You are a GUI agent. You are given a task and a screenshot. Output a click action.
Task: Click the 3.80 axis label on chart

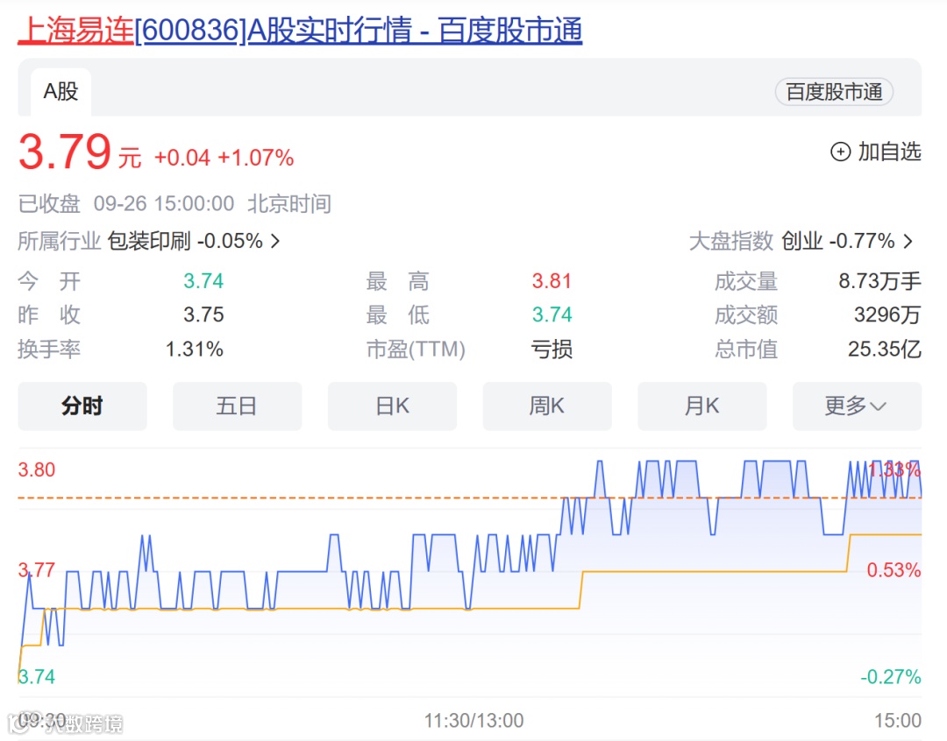pyautogui.click(x=37, y=469)
